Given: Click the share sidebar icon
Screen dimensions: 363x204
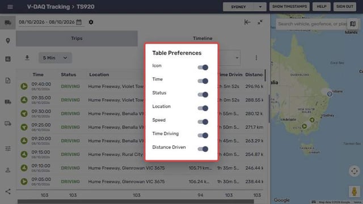Looking at the screenshot, I should pyautogui.click(x=8, y=192).
